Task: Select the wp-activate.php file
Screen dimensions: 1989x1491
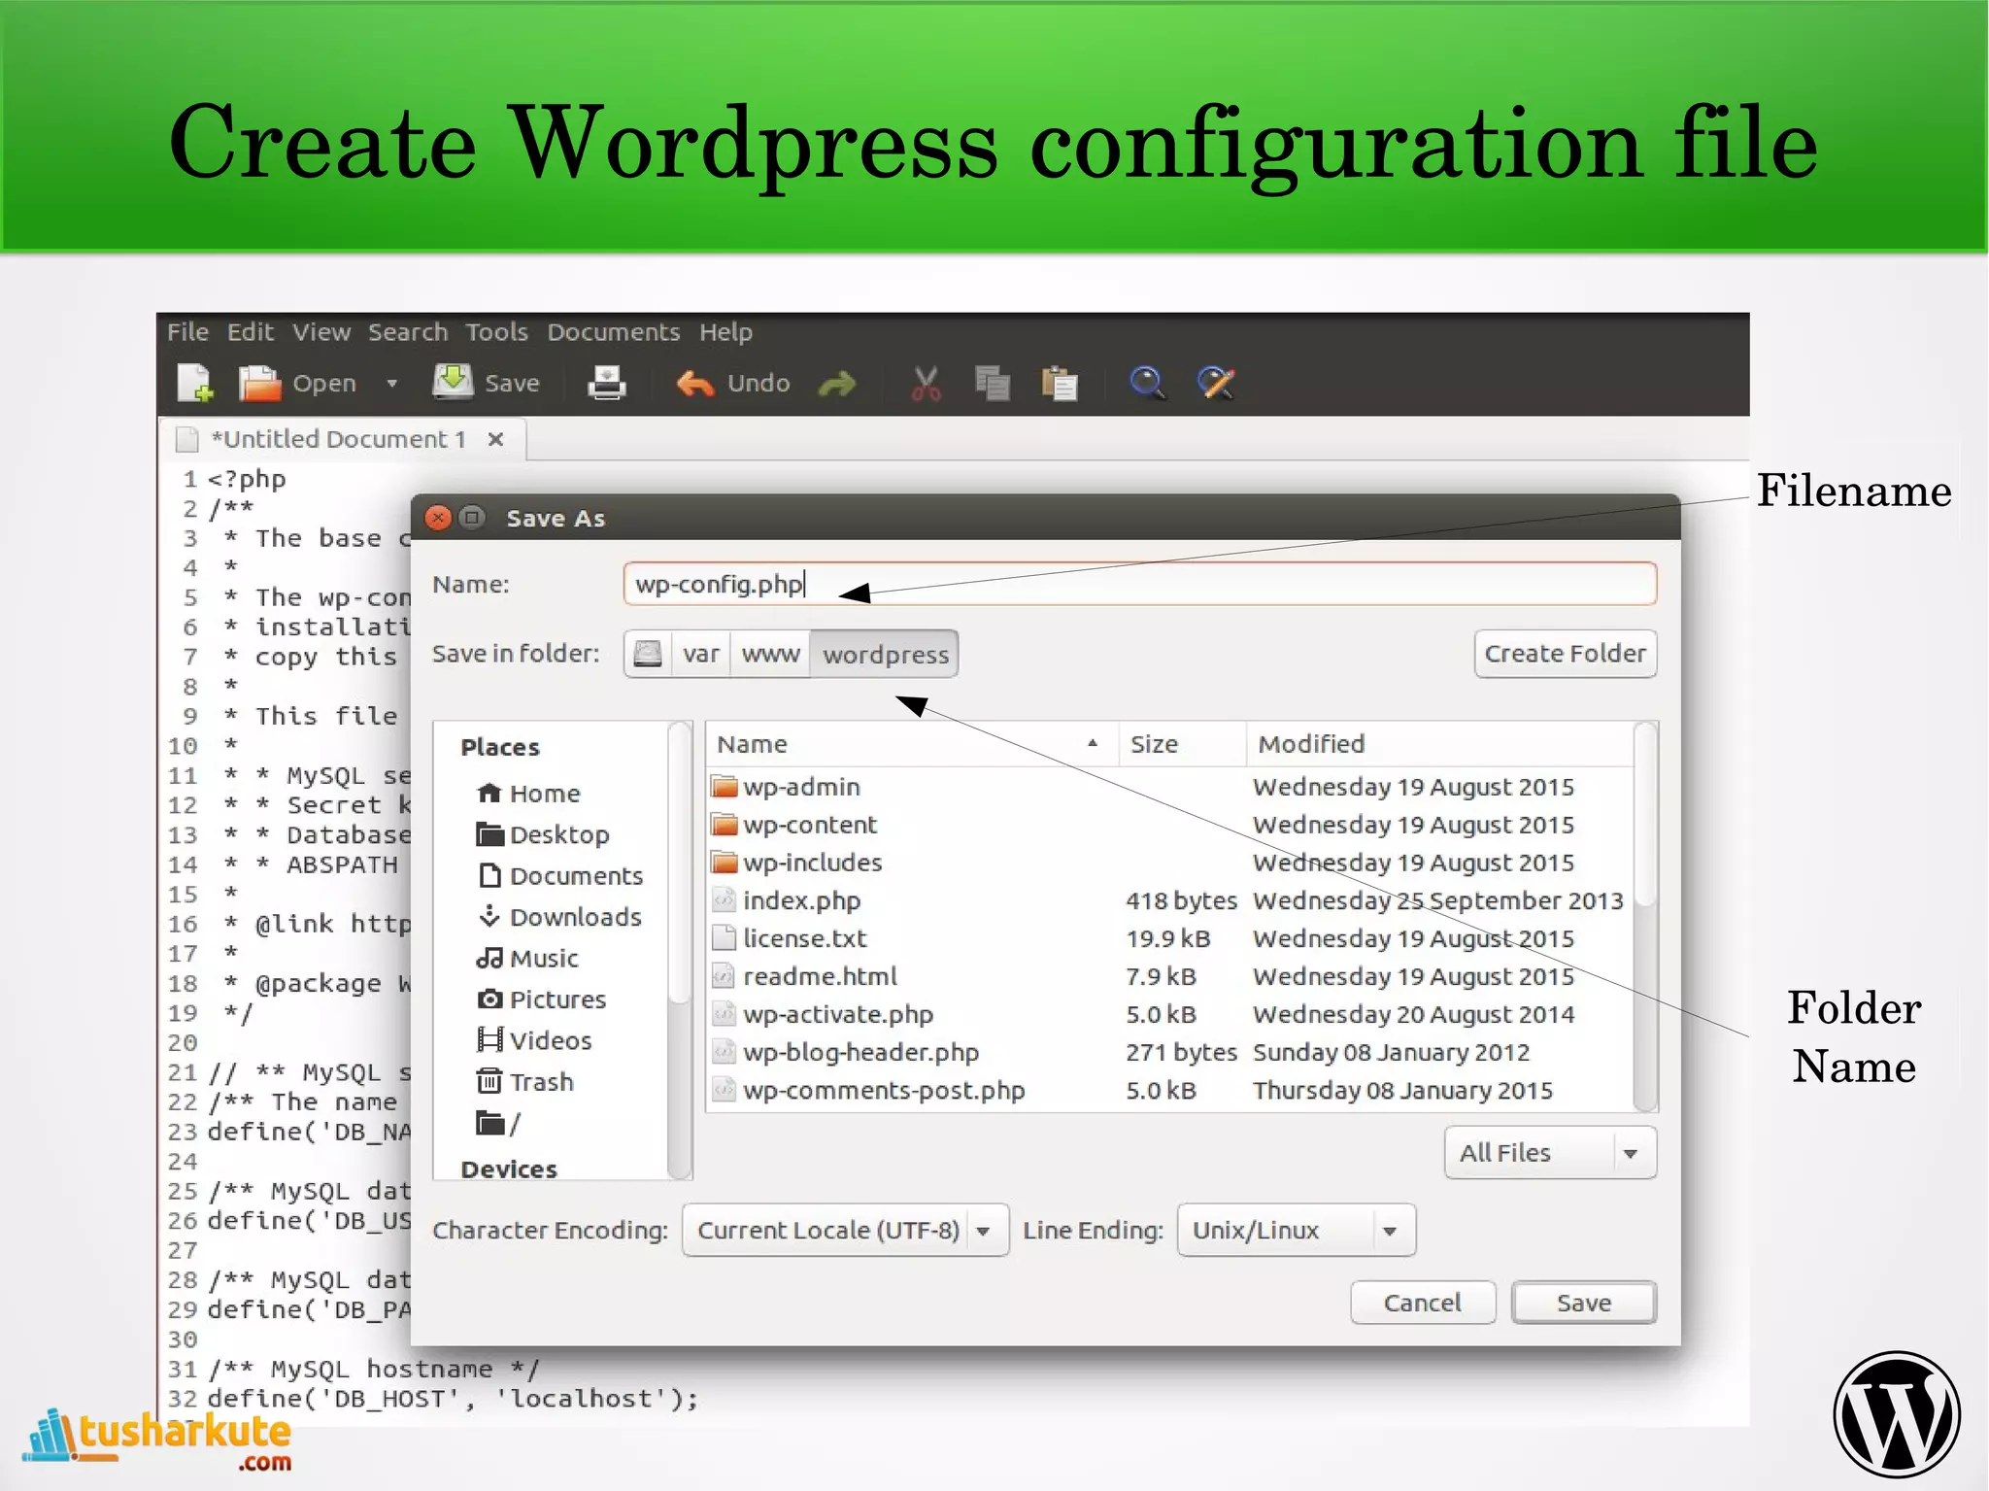Action: tap(1169, 1014)
